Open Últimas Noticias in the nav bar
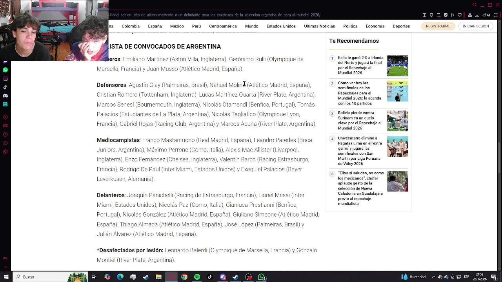The image size is (502, 282). (x=319, y=26)
